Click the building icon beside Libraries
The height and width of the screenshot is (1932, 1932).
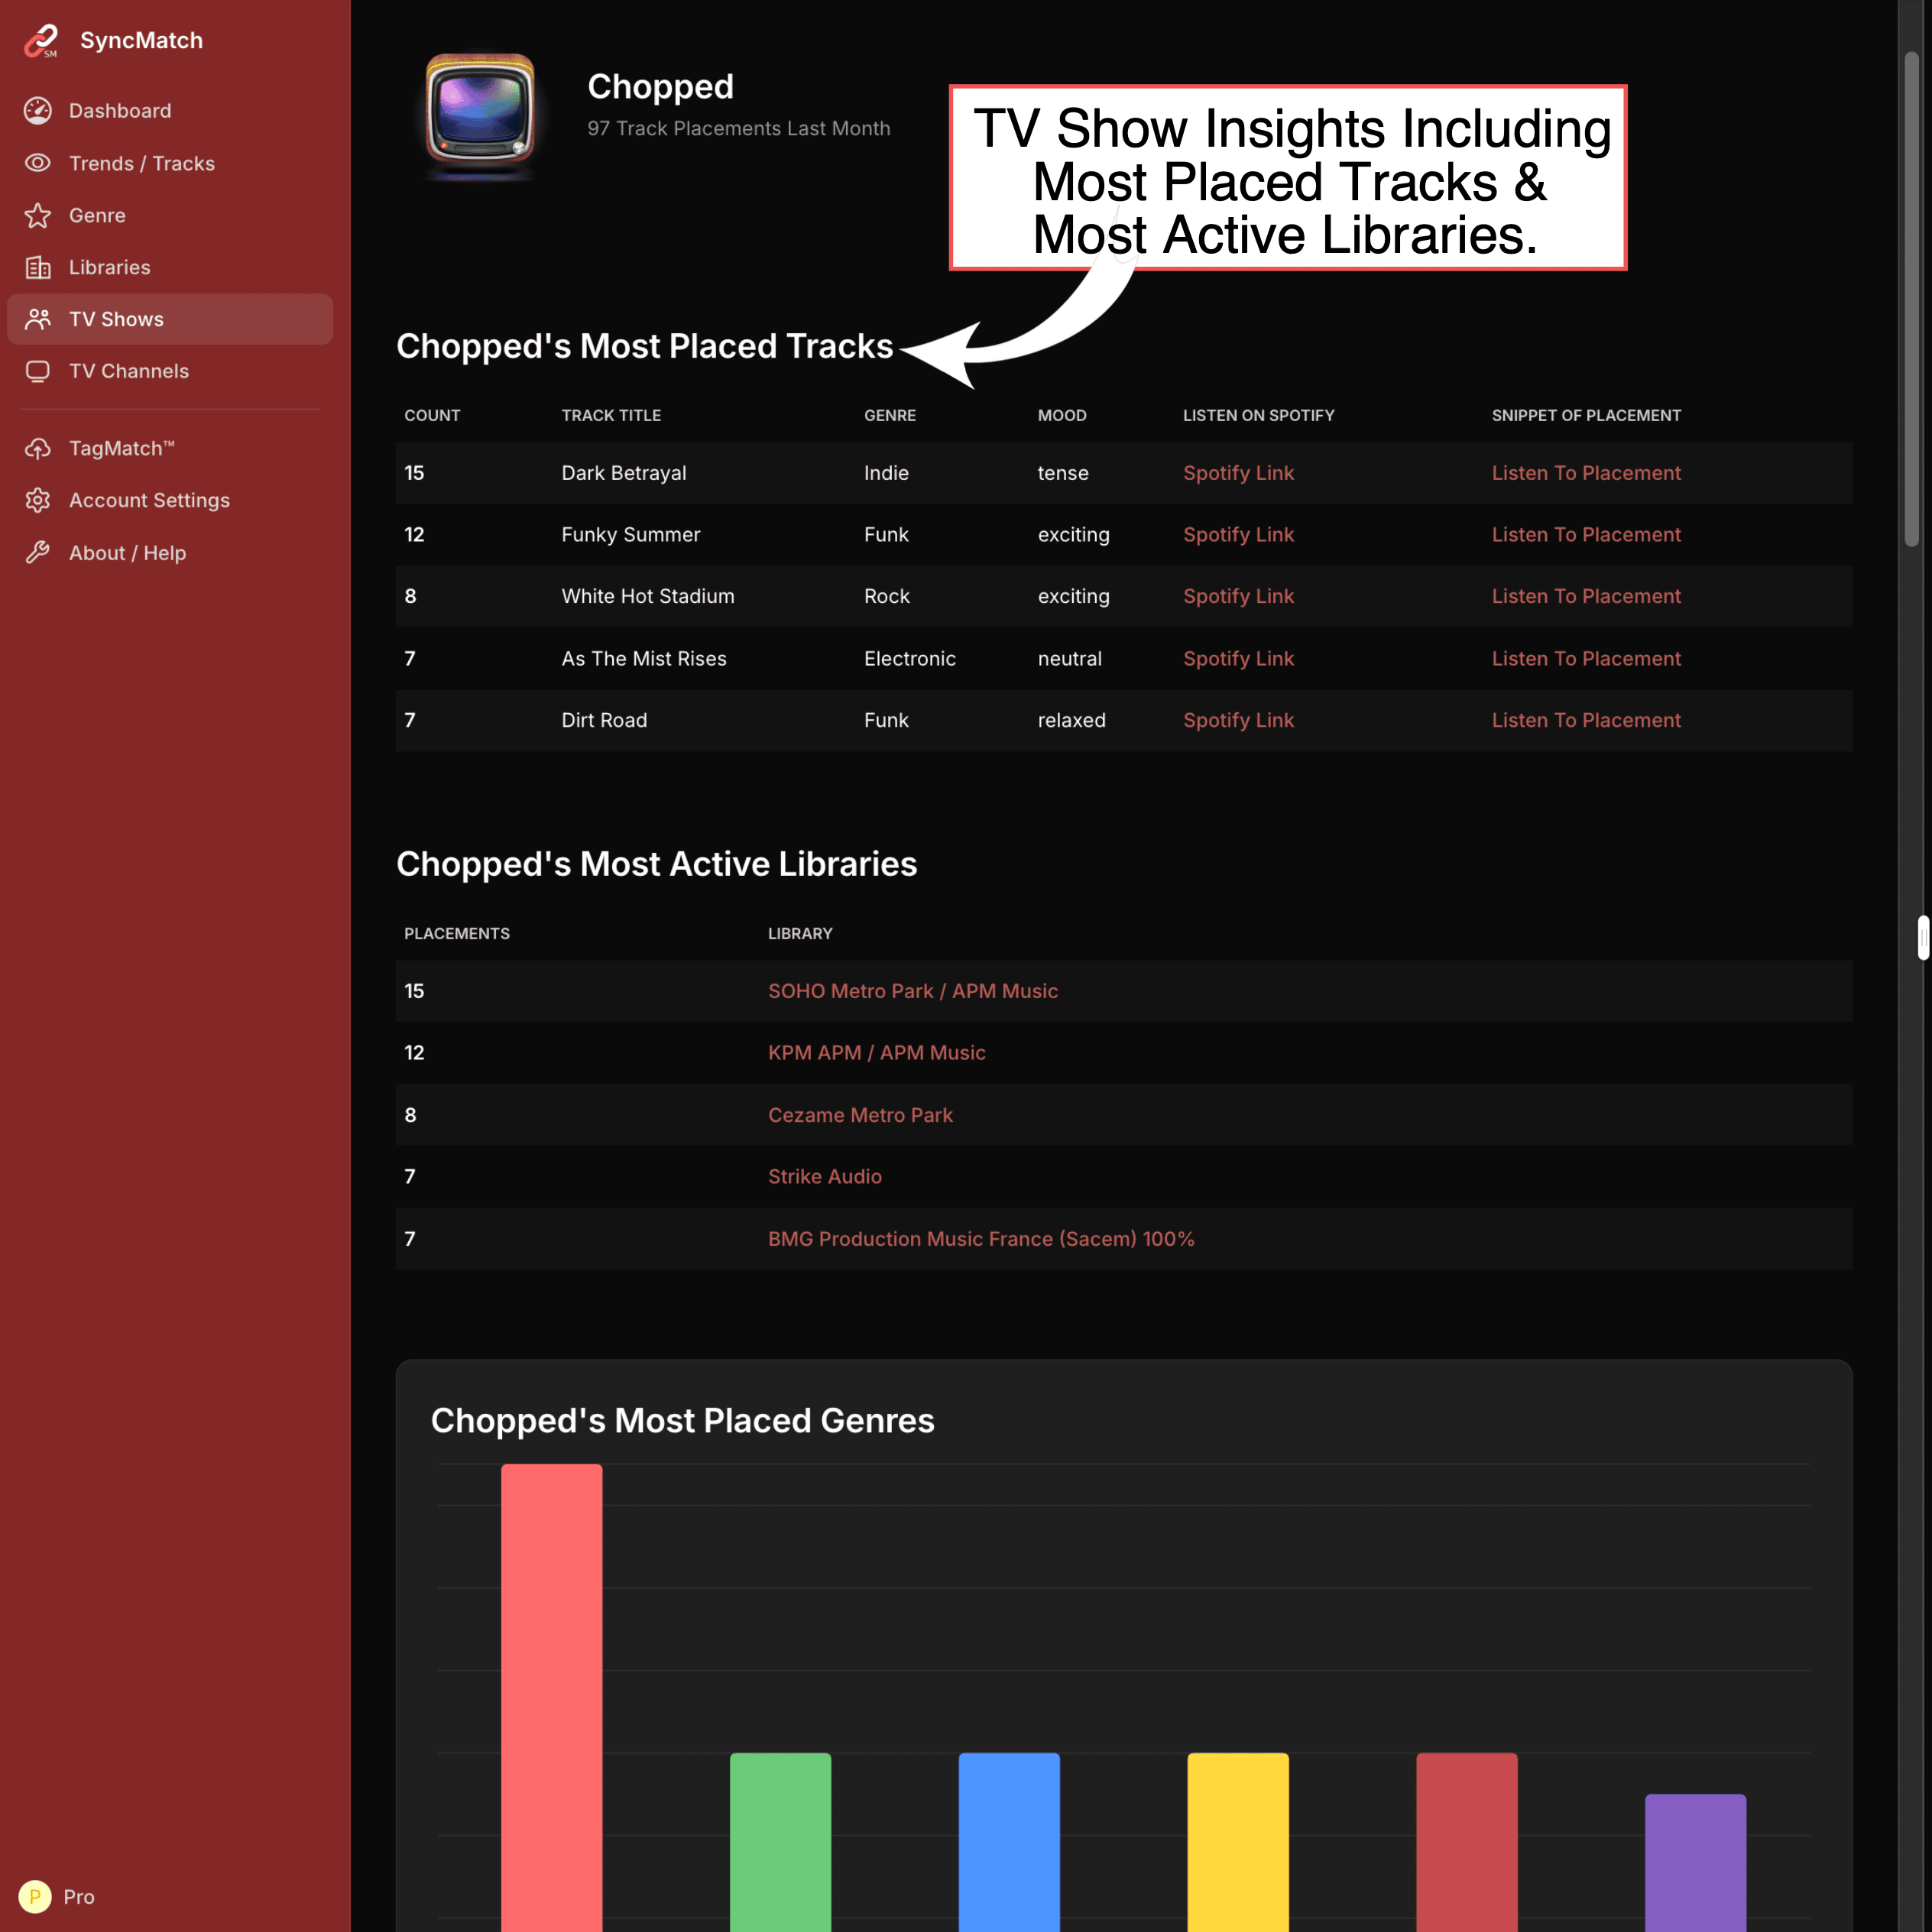coord(38,267)
